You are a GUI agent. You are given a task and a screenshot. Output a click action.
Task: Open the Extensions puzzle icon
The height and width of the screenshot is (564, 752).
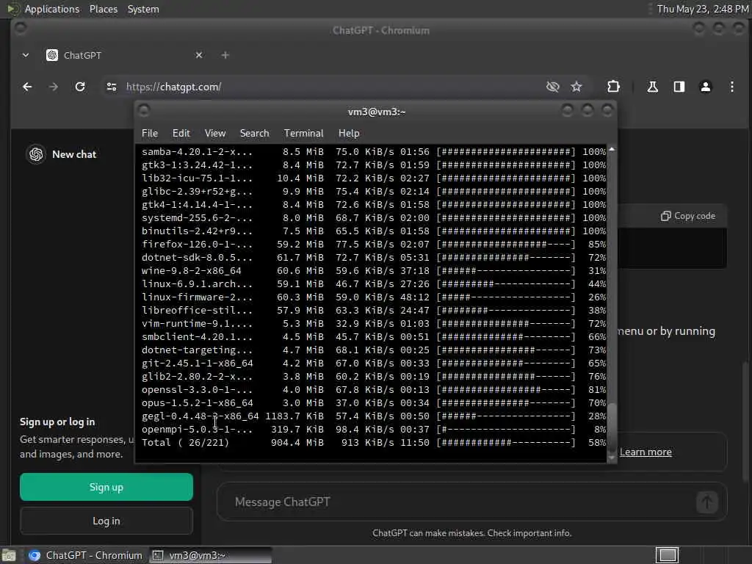(x=613, y=87)
